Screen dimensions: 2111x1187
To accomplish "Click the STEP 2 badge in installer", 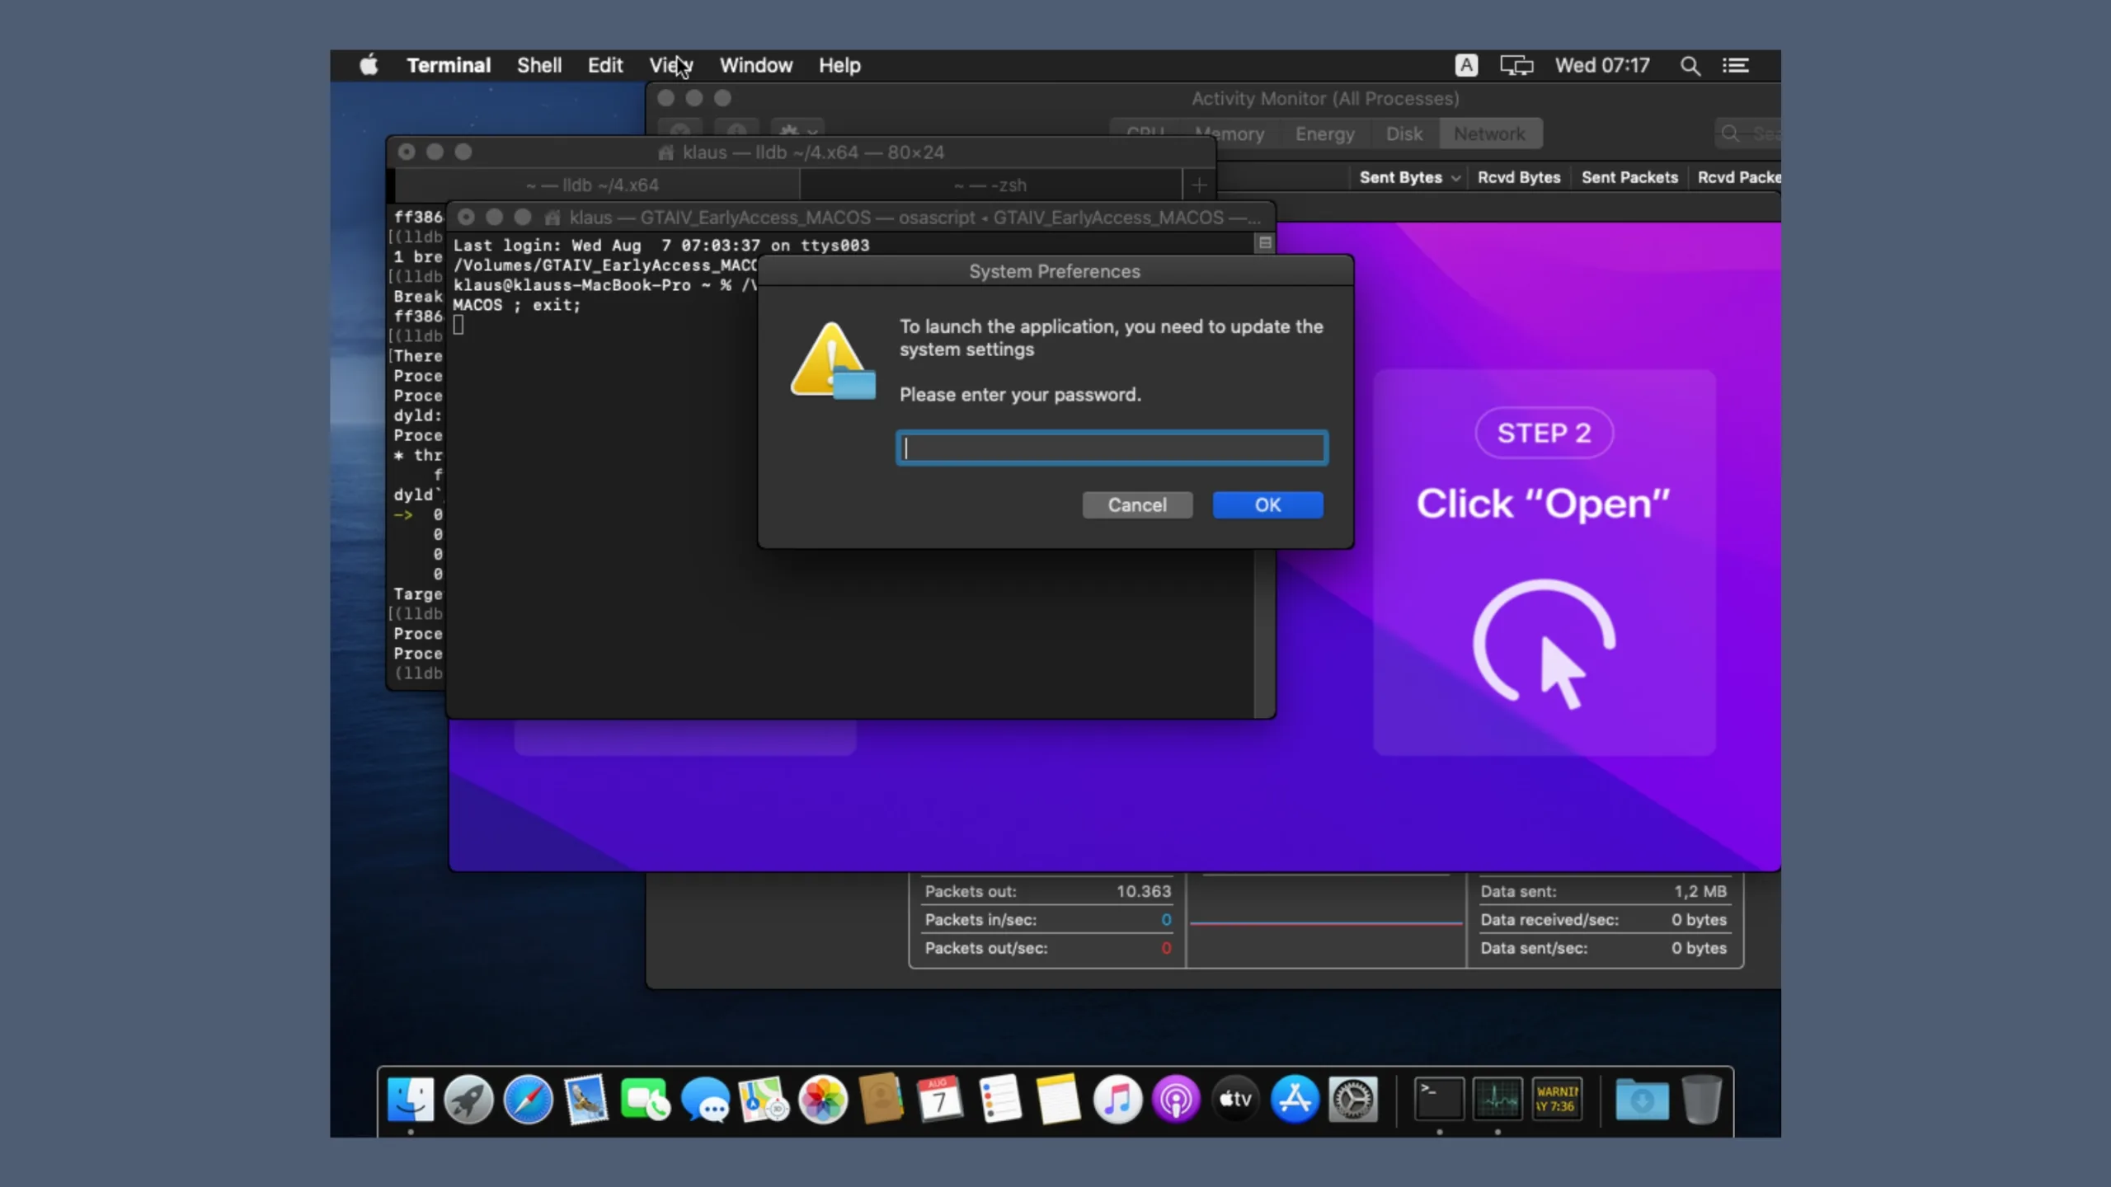I will click(1544, 433).
